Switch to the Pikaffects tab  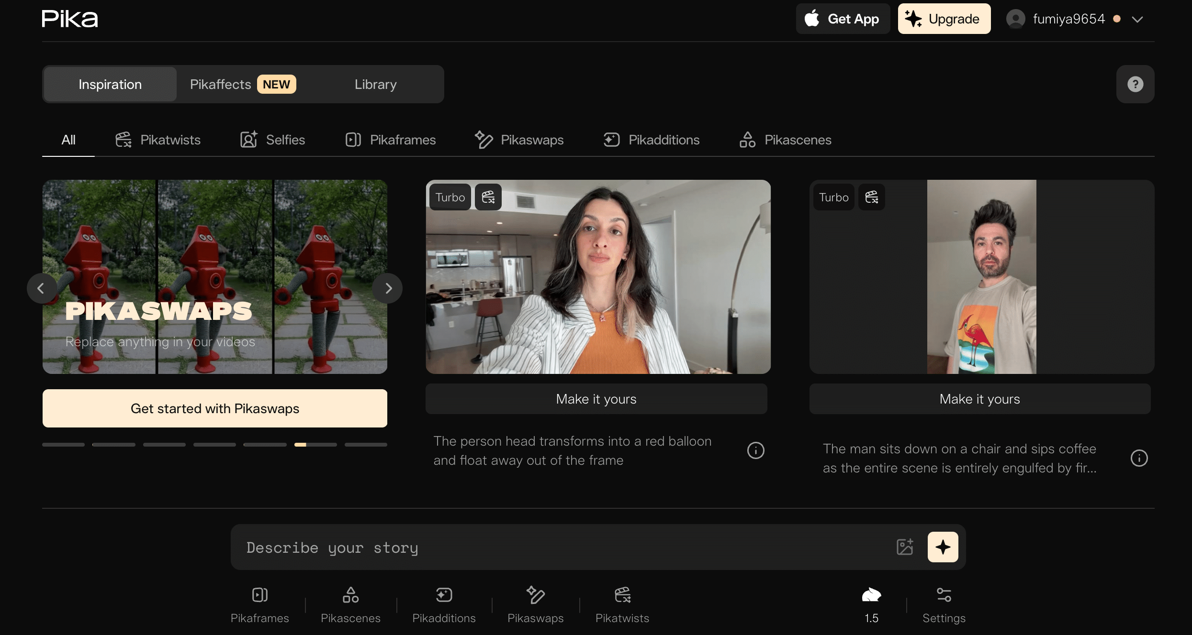243,84
